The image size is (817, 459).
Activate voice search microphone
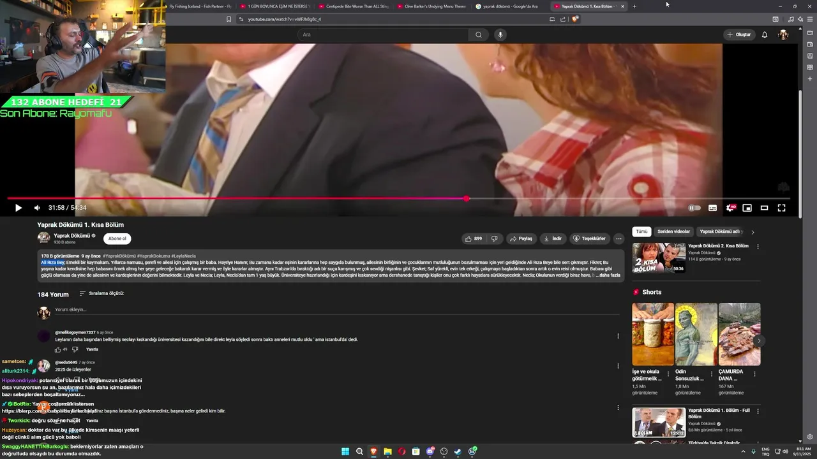pyautogui.click(x=500, y=34)
